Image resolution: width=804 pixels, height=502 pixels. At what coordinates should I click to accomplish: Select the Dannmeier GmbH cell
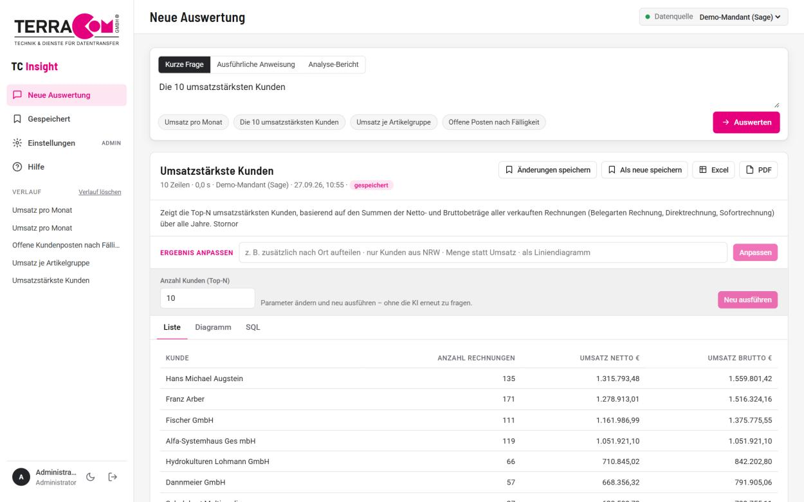[x=195, y=482]
